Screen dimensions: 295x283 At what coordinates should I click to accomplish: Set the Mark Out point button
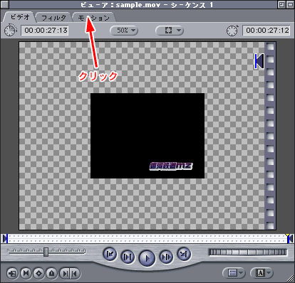click(x=75, y=274)
